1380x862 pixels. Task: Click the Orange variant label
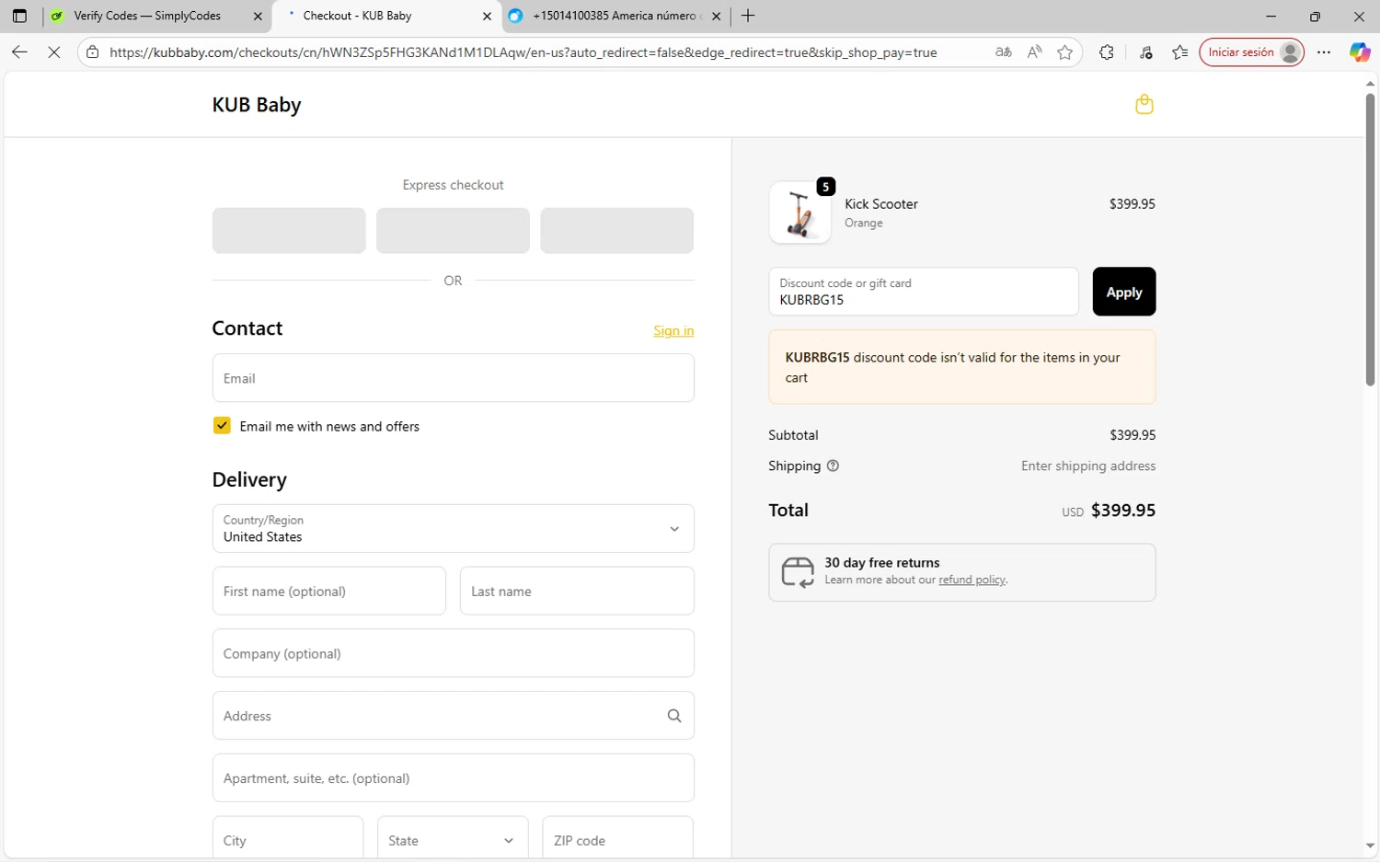[x=863, y=224]
